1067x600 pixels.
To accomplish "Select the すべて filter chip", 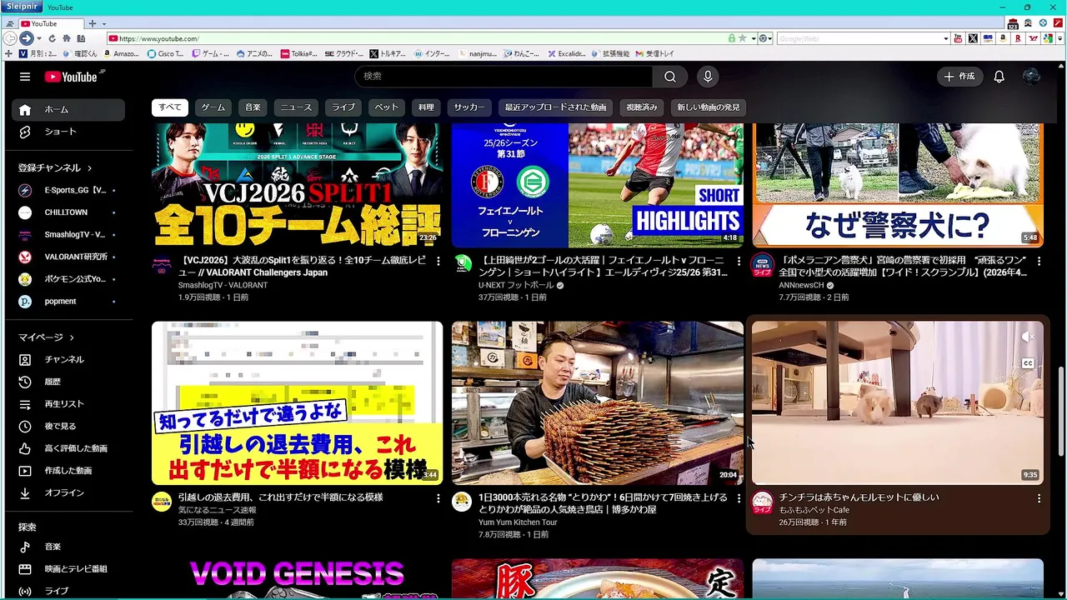I will coord(170,107).
